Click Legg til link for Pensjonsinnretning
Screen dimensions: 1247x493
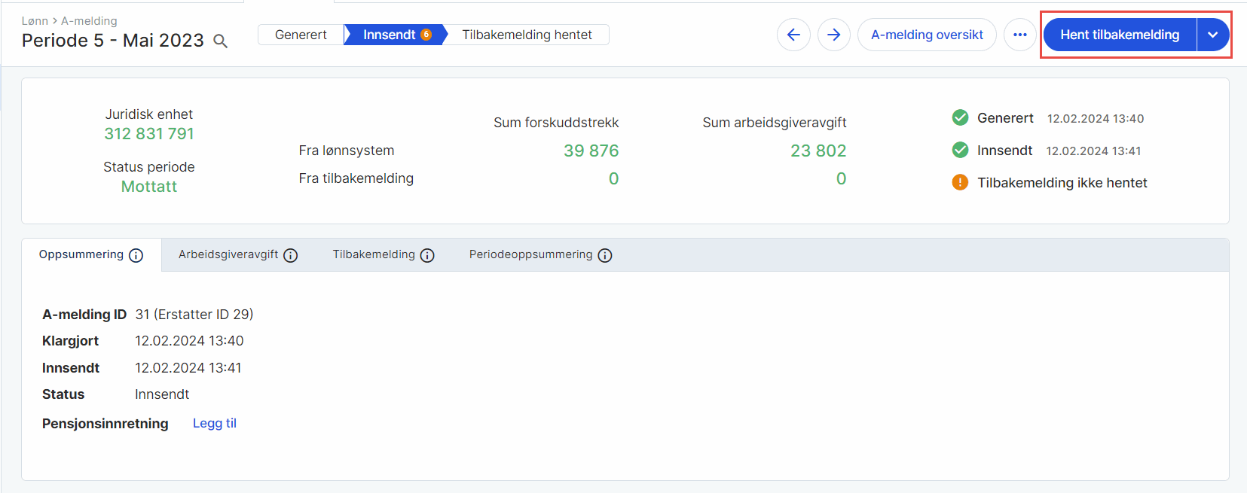tap(215, 423)
